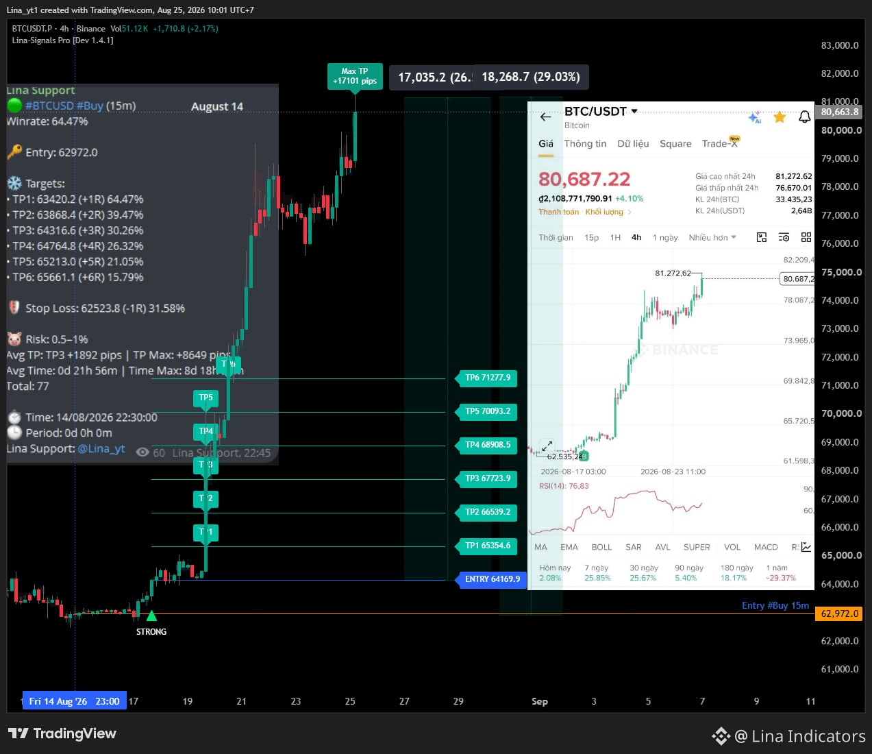The height and width of the screenshot is (754, 872).
Task: Toggle the MA indicator
Action: click(540, 547)
